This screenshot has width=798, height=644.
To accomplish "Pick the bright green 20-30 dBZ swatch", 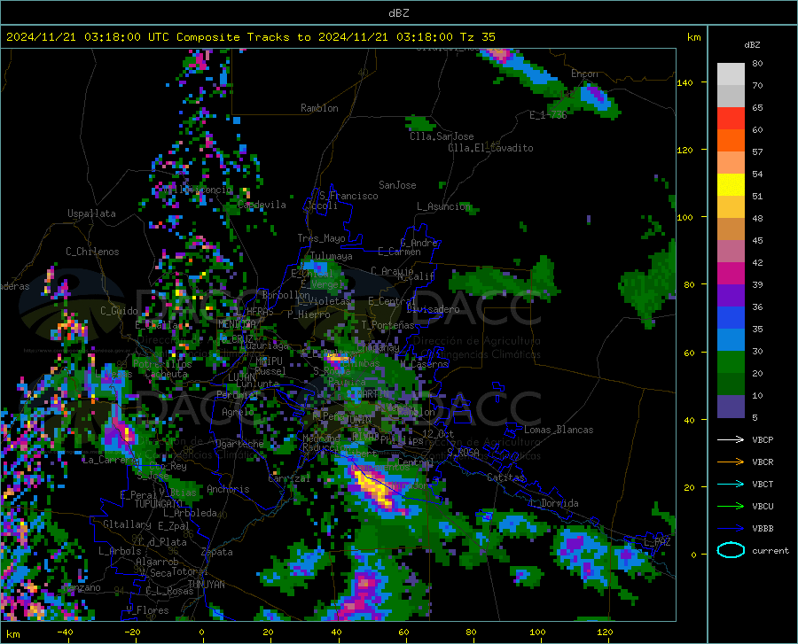I will point(731,362).
